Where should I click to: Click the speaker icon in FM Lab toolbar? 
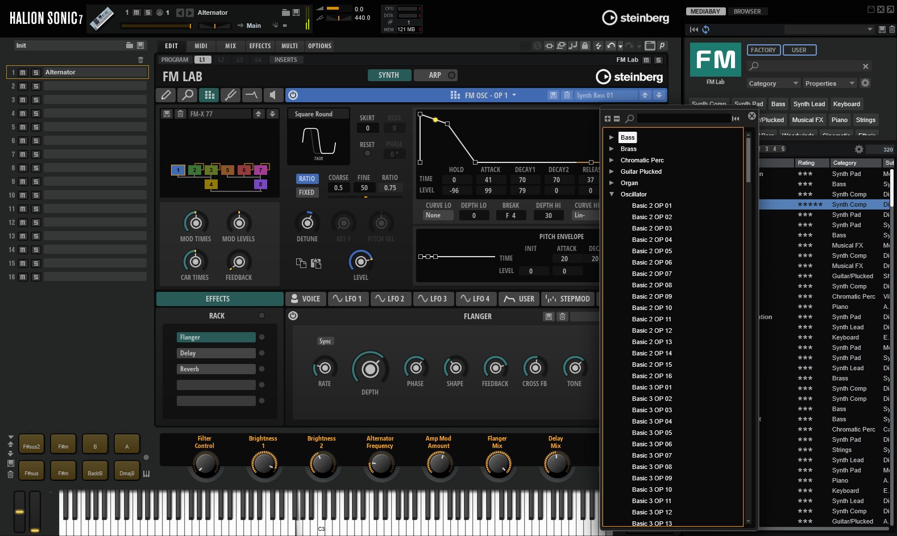[273, 95]
